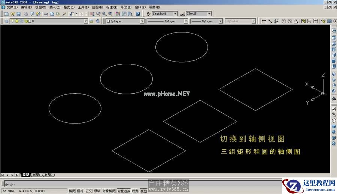Screen dimensions: 337x194
Task: Select the Quick Dimension tool
Action: [x=303, y=21]
